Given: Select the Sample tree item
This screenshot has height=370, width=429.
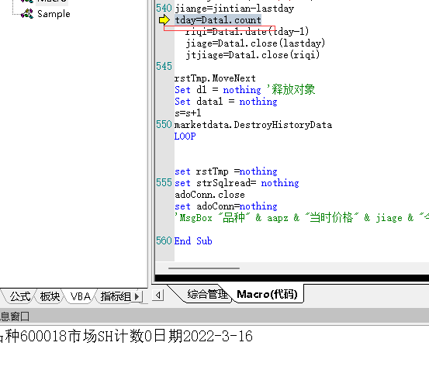Looking at the screenshot, I should 54,14.
